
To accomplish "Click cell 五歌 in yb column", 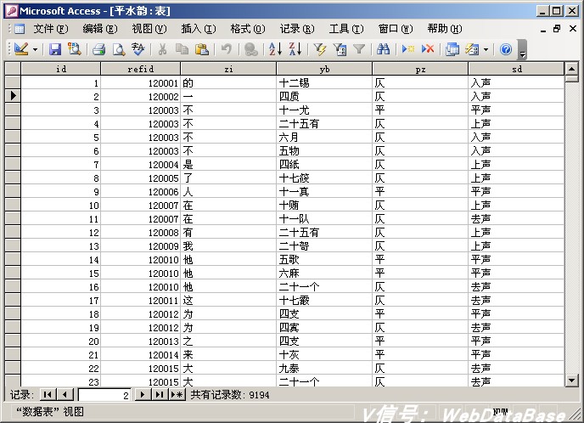I will pos(324,259).
